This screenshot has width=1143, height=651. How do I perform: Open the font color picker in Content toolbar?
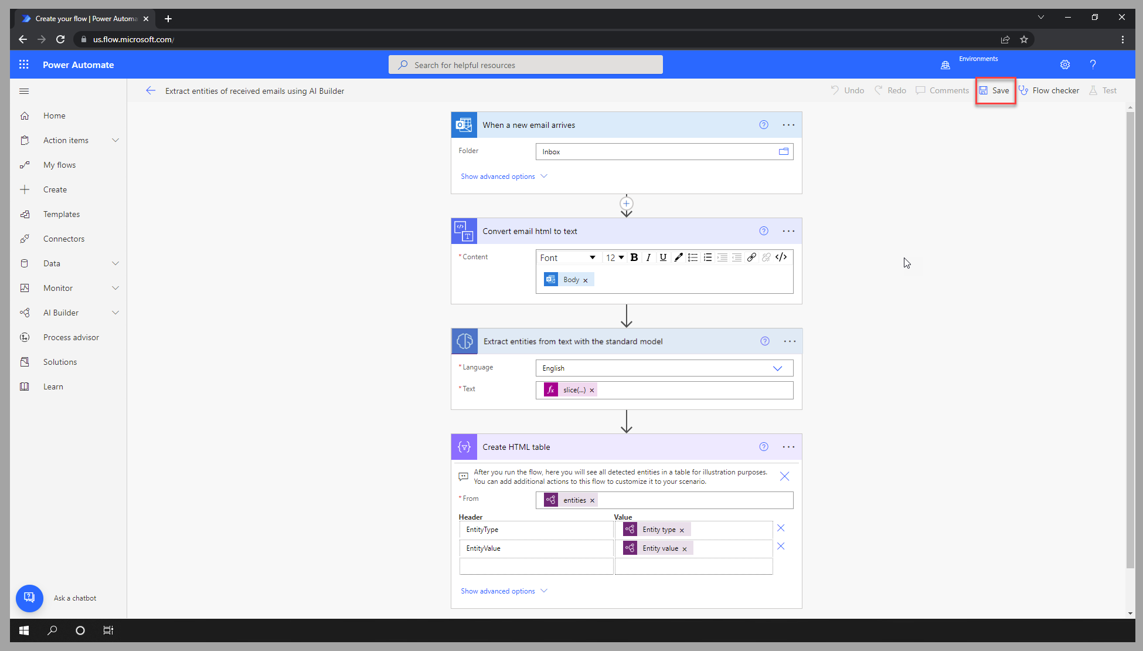pyautogui.click(x=678, y=257)
